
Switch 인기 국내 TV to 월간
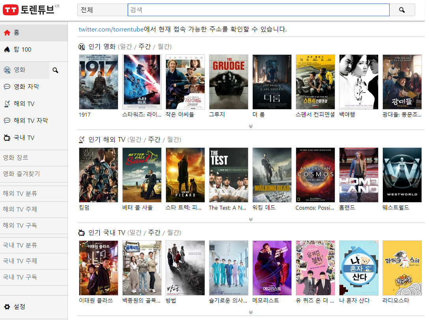coord(173,233)
